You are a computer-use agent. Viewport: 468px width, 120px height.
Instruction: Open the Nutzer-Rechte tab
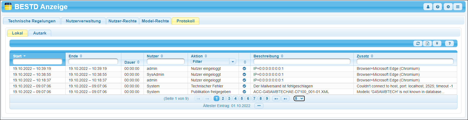122,21
